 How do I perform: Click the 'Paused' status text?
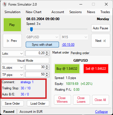click(9, 112)
